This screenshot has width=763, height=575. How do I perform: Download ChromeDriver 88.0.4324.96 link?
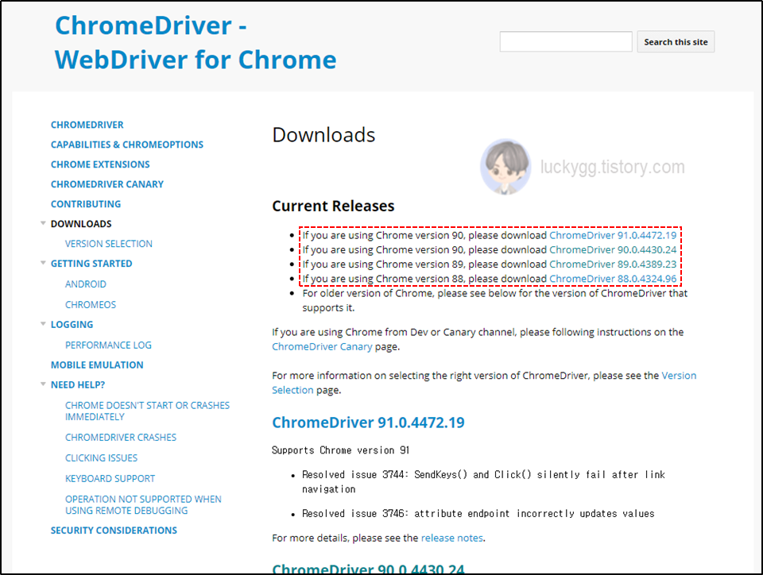pos(613,279)
